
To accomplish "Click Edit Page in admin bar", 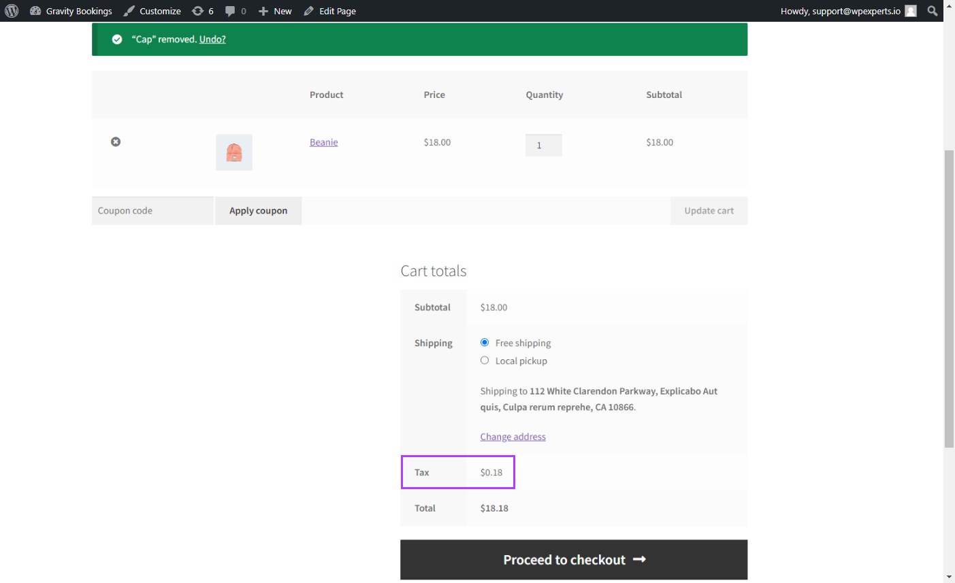I will point(330,11).
